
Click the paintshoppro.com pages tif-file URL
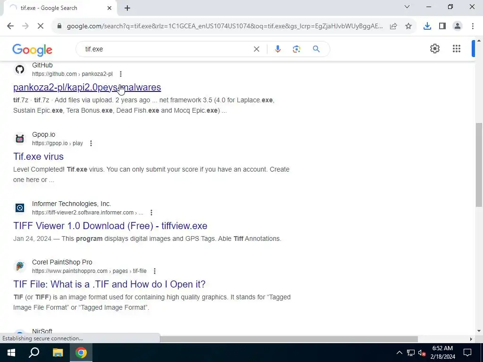[x=89, y=271]
